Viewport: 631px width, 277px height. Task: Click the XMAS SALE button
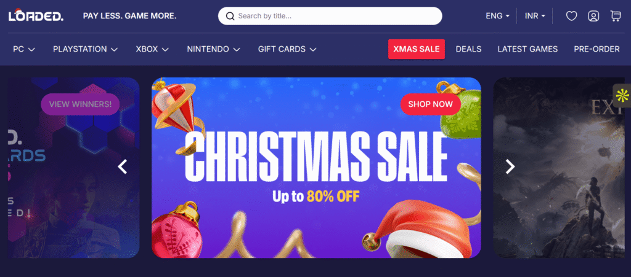click(417, 49)
